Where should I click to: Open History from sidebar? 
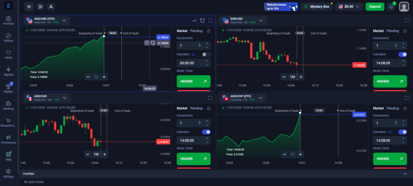click(8, 38)
